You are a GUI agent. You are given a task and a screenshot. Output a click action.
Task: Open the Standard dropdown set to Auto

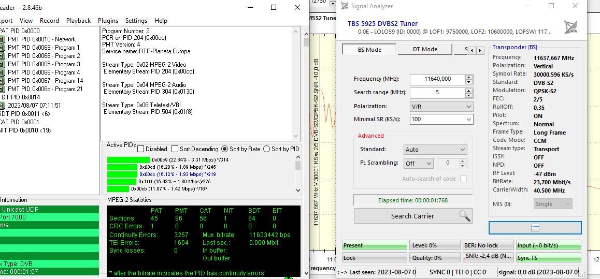[x=435, y=150]
